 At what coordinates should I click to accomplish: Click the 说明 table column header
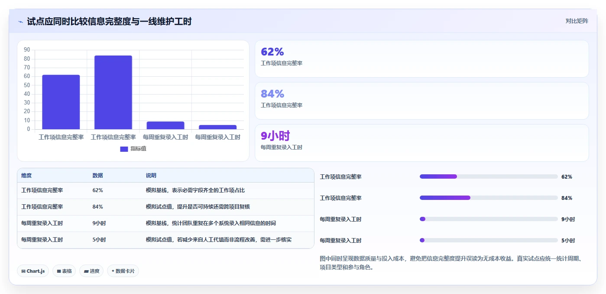tap(151, 176)
